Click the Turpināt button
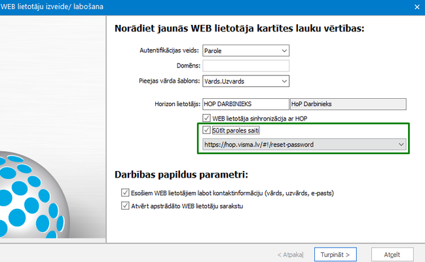 (x=335, y=254)
